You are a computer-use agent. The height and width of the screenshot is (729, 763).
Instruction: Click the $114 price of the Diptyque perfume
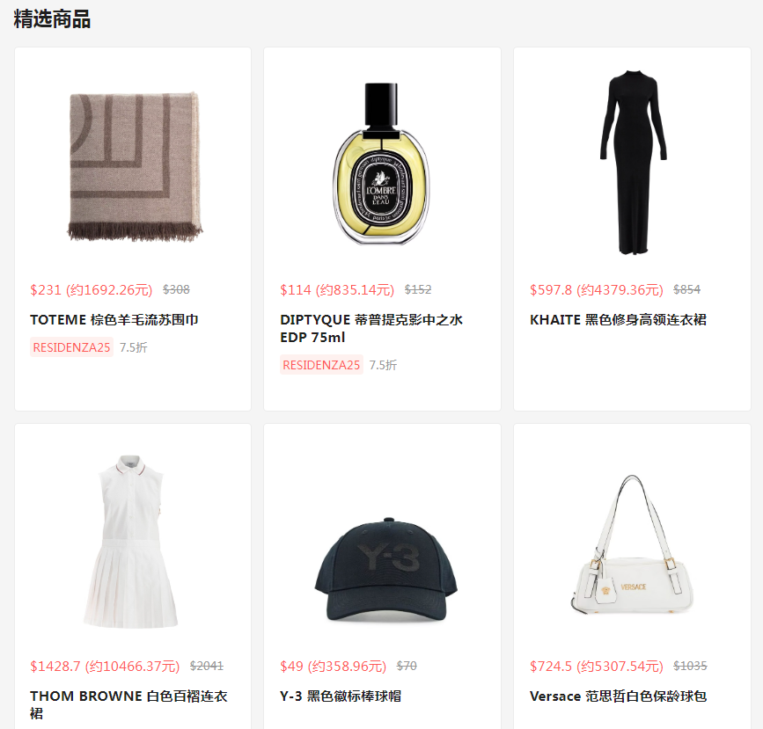(x=337, y=290)
